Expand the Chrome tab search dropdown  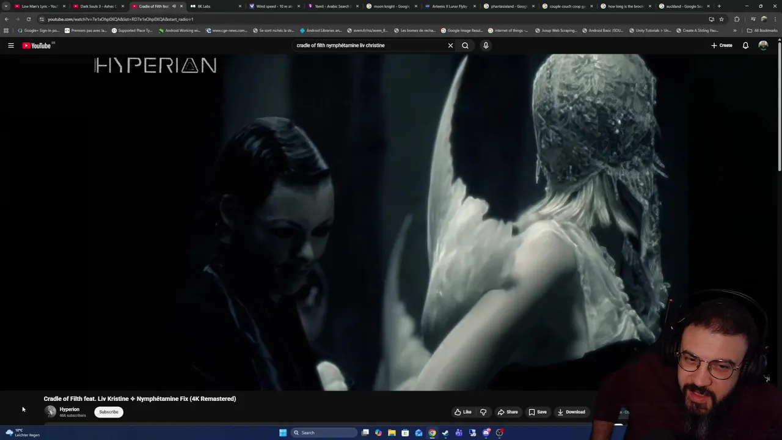coord(6,6)
